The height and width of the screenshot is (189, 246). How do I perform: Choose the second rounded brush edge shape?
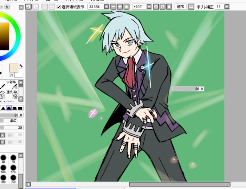9,108
